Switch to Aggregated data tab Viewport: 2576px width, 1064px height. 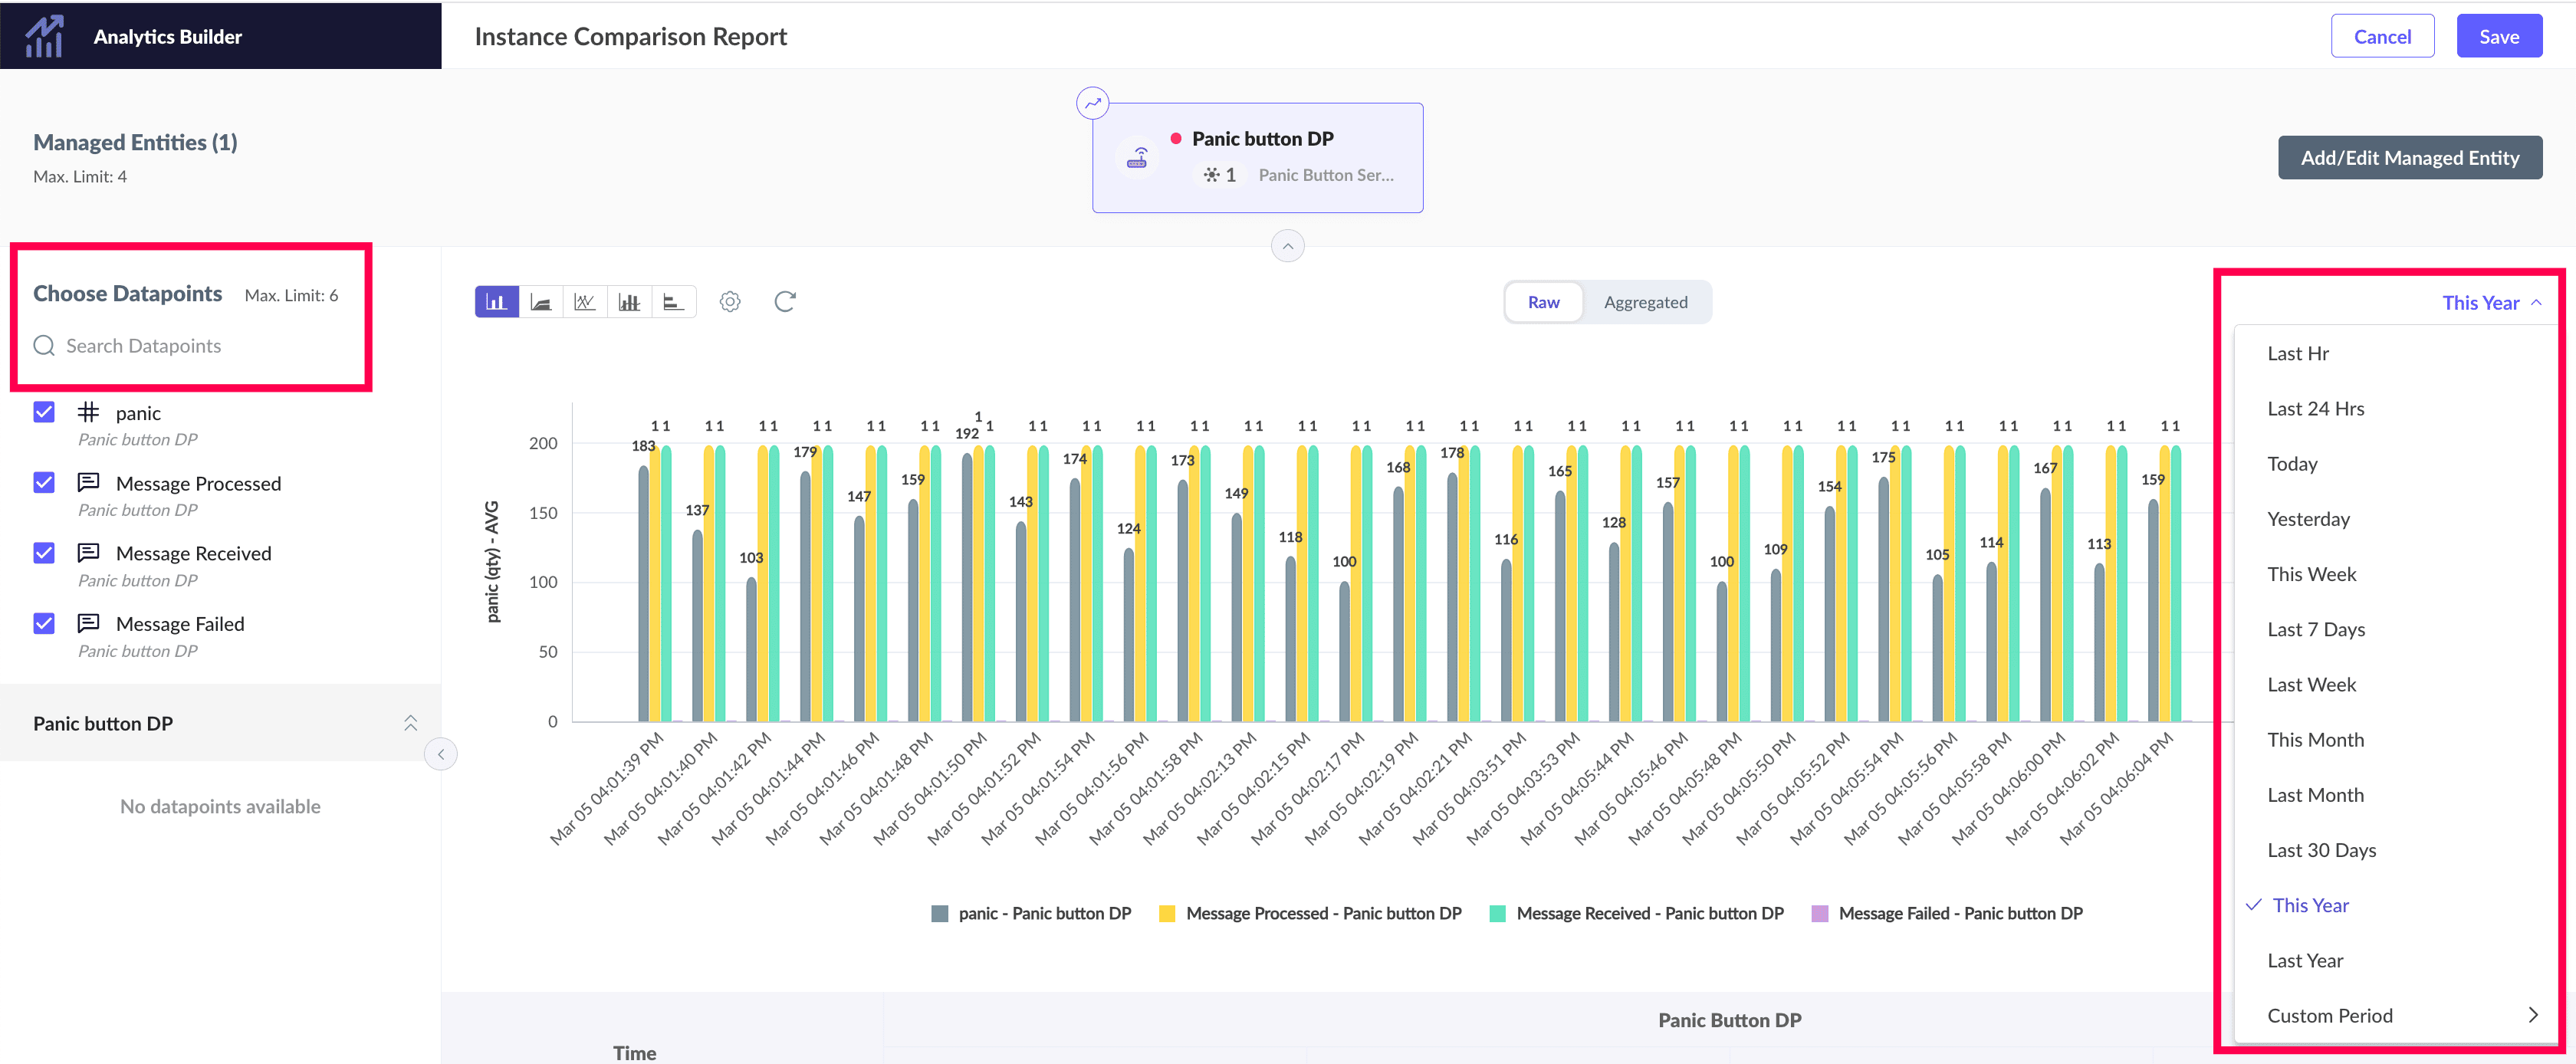[x=1645, y=302]
